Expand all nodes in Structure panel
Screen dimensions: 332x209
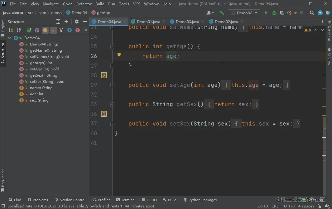[58, 21]
